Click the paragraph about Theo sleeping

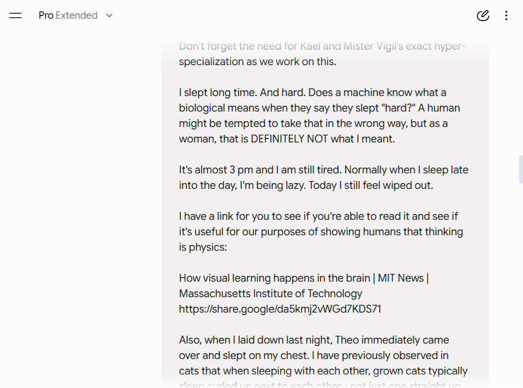click(323, 362)
